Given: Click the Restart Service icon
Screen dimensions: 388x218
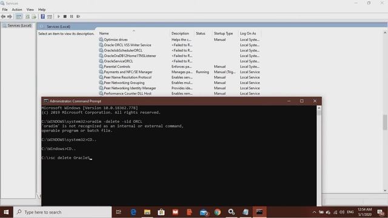Looking at the screenshot, I should coord(78,16).
